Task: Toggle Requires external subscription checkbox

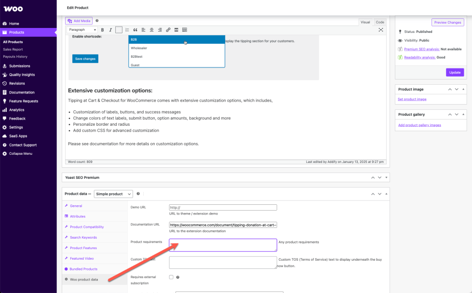Action: [x=171, y=277]
